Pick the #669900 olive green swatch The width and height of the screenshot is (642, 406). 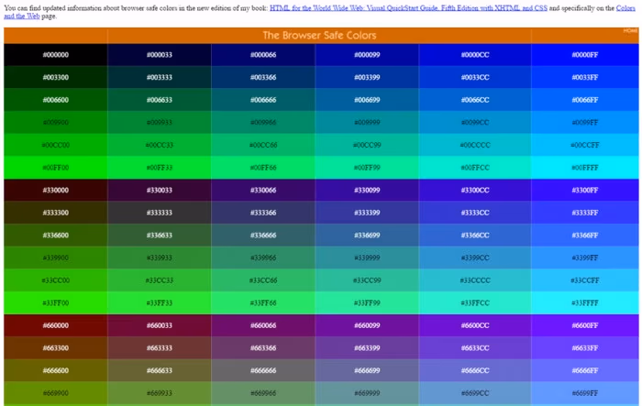56,393
